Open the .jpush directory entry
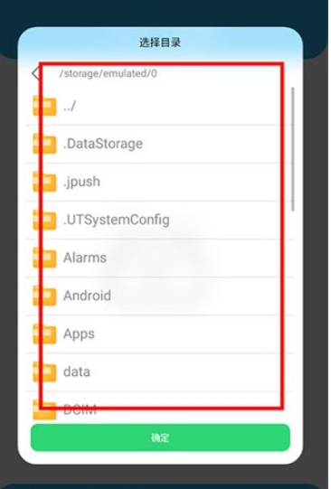 (x=160, y=182)
